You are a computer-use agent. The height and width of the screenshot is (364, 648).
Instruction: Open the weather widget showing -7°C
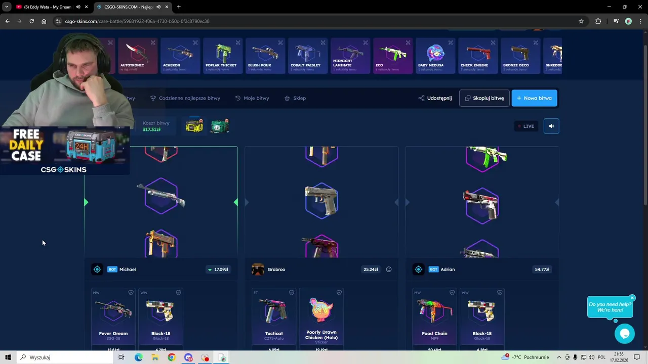tap(525, 357)
